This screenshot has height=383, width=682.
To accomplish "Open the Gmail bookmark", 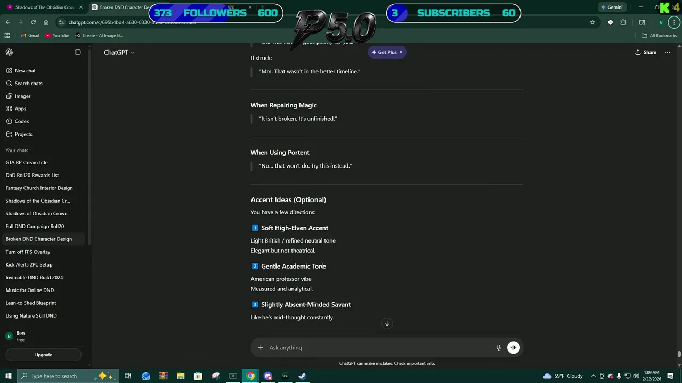I will tap(30, 36).
